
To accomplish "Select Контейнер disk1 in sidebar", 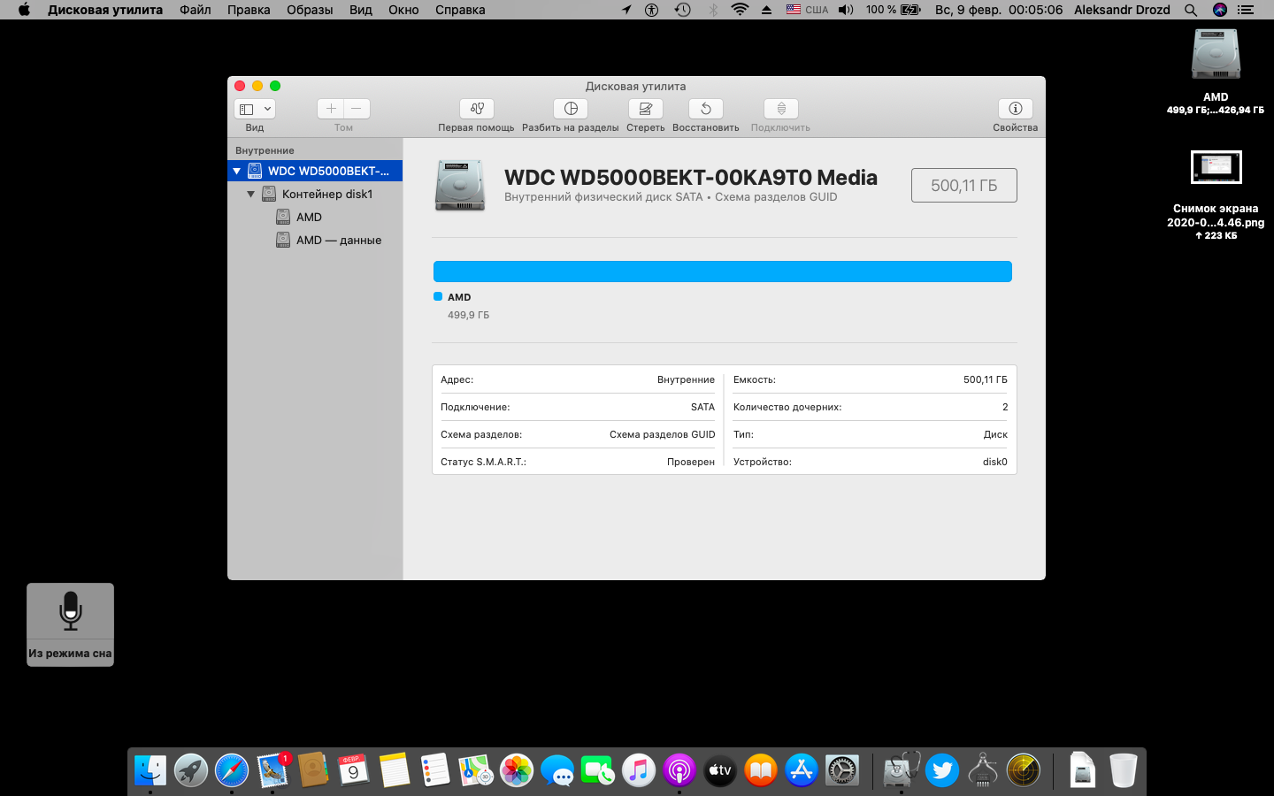I will tap(315, 194).
